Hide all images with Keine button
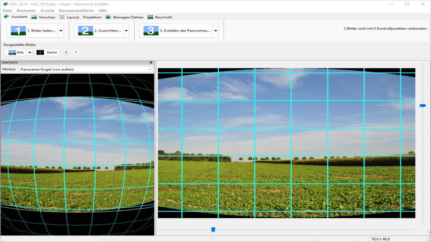Image resolution: width=431 pixels, height=242 pixels. (47, 53)
